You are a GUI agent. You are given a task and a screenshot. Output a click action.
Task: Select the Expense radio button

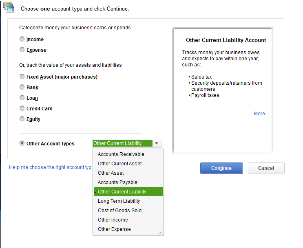click(22, 50)
